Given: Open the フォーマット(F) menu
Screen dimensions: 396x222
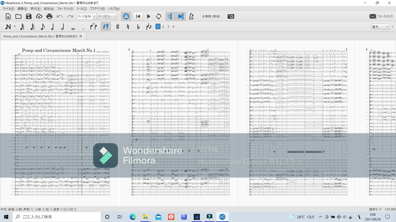Looking at the screenshot, I should (65, 9).
